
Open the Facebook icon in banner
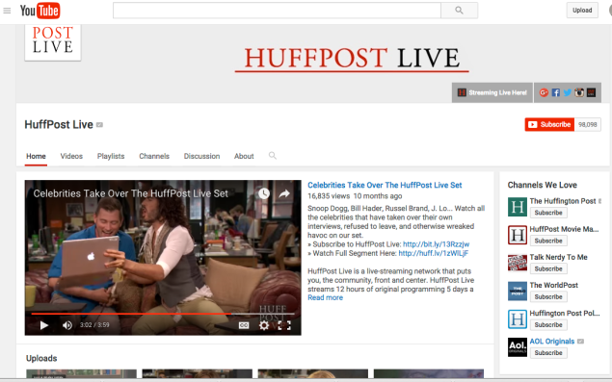556,92
